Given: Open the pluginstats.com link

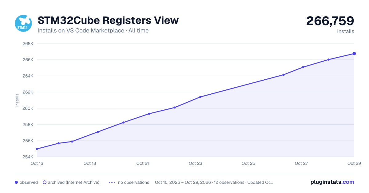Looking at the screenshot, I should coord(332,182).
